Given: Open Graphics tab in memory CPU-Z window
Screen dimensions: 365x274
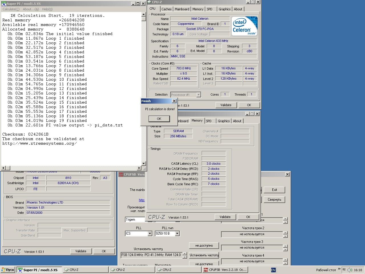Looking at the screenshot, I should [224, 121].
